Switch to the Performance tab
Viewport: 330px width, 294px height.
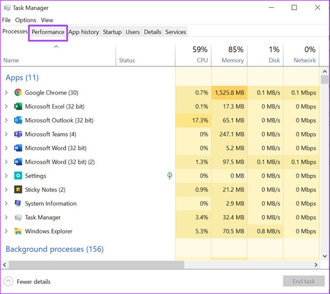click(x=48, y=32)
